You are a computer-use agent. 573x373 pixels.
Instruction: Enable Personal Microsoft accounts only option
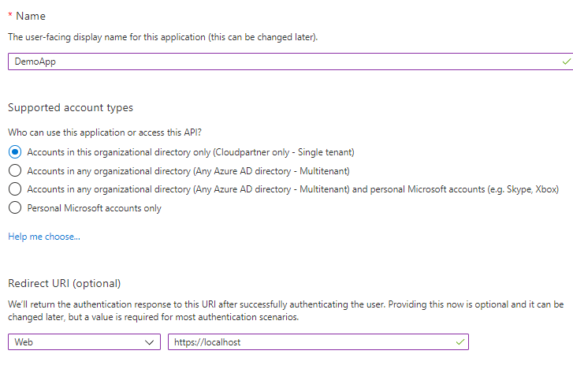(x=14, y=208)
